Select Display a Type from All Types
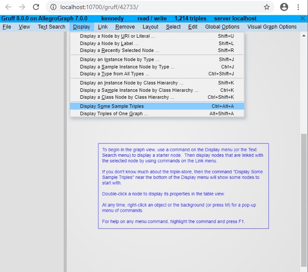This screenshot has height=272, width=308. 115,74
